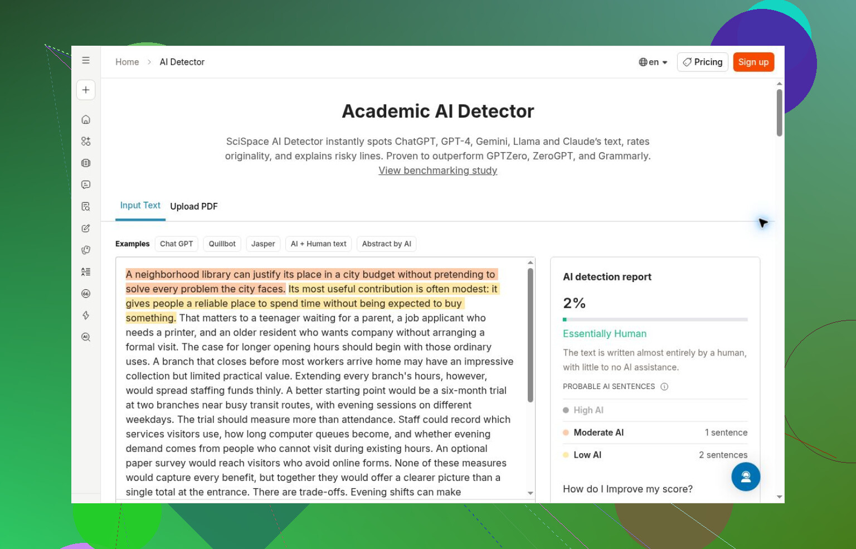The width and height of the screenshot is (856, 549).
Task: Switch to the Upload PDF tab
Action: pos(194,206)
